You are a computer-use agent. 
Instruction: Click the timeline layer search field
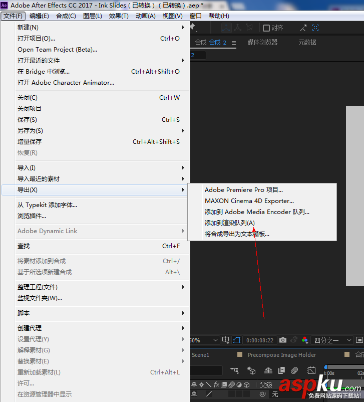pyautogui.click(x=206, y=370)
